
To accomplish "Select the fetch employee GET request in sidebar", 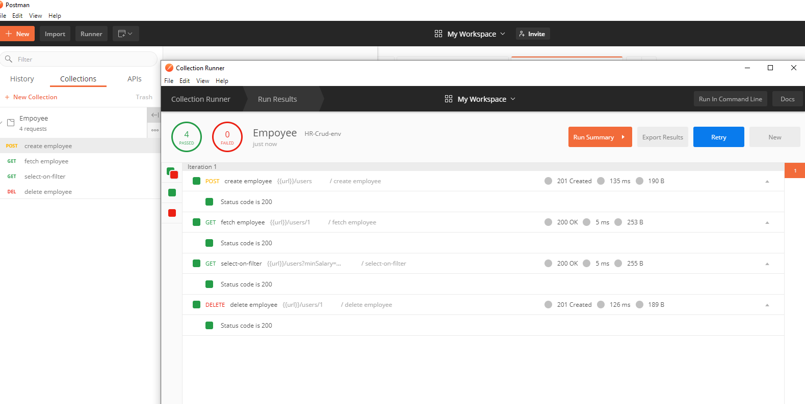I will (80, 161).
